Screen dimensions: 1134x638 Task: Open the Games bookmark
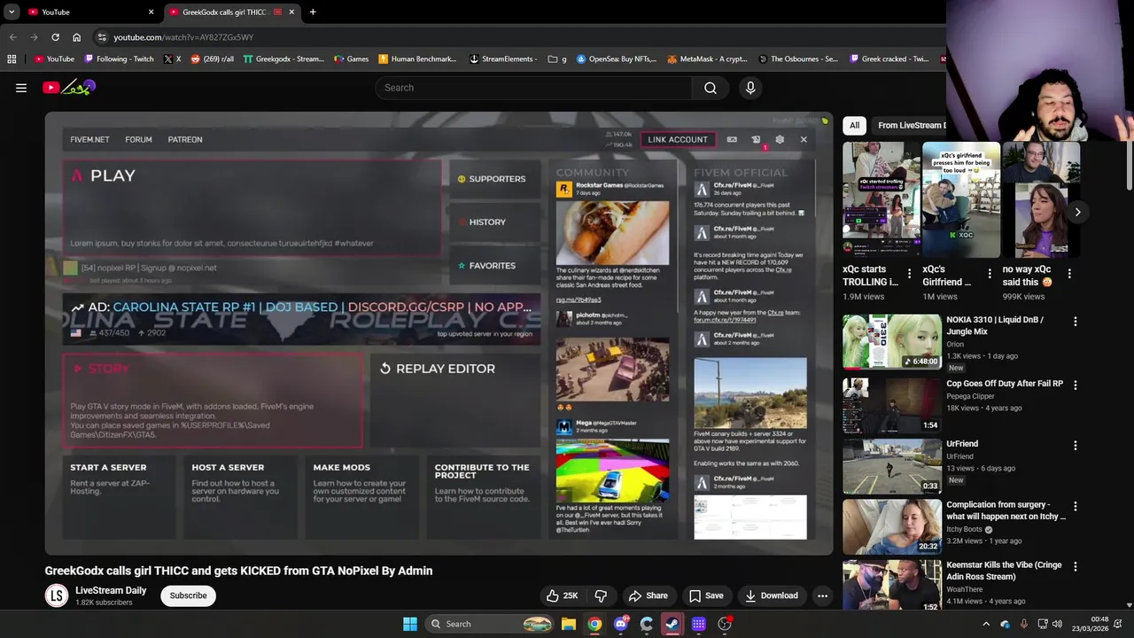[351, 58]
